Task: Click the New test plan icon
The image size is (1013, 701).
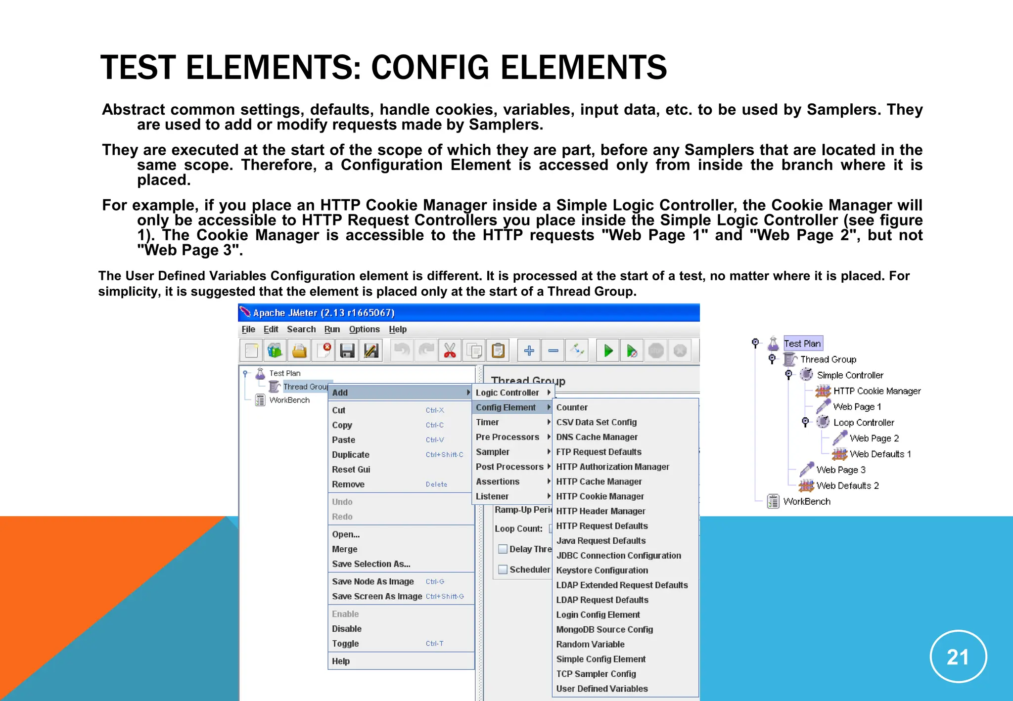Action: (251, 351)
